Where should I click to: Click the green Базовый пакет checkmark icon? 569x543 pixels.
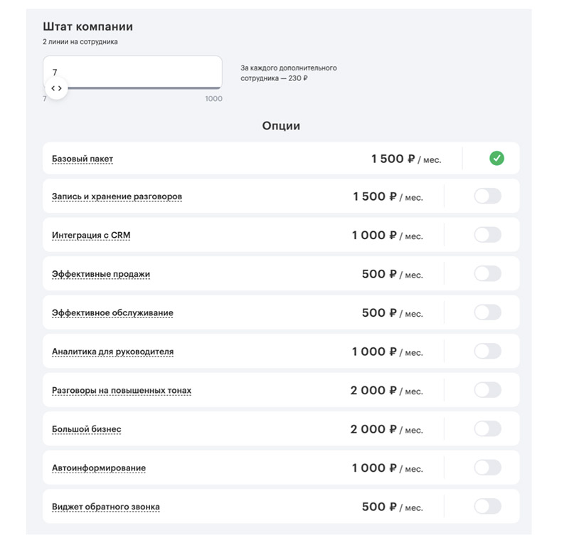(x=496, y=158)
